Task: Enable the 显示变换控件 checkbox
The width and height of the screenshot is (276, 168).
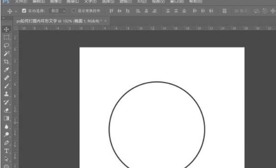Action: tap(74, 11)
